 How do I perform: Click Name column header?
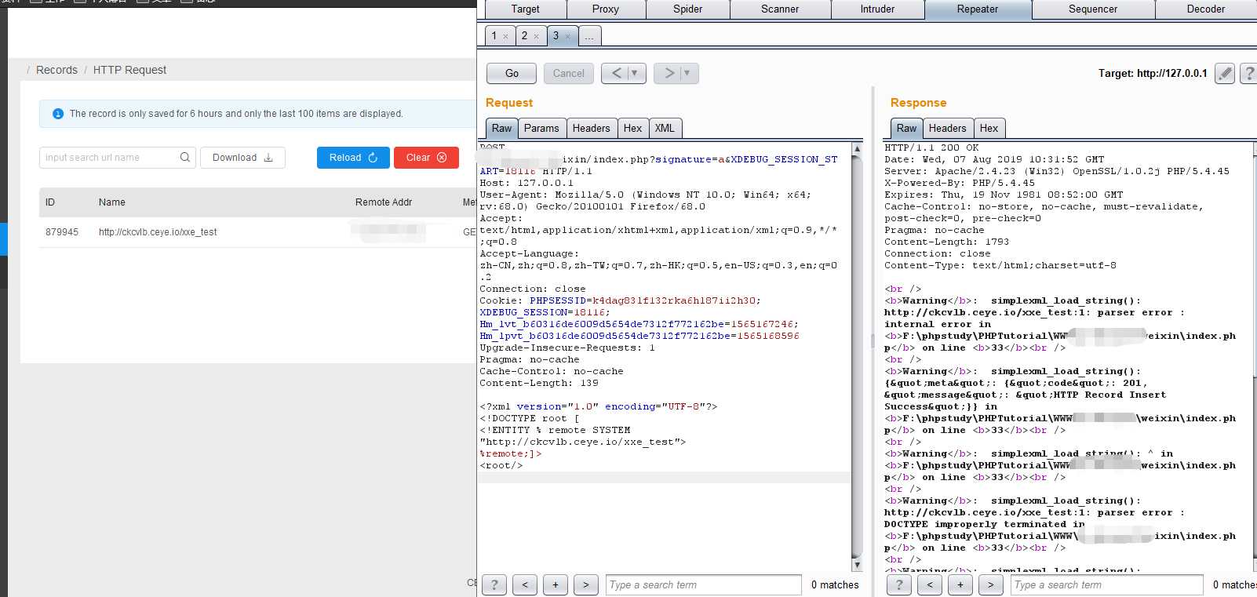click(112, 202)
